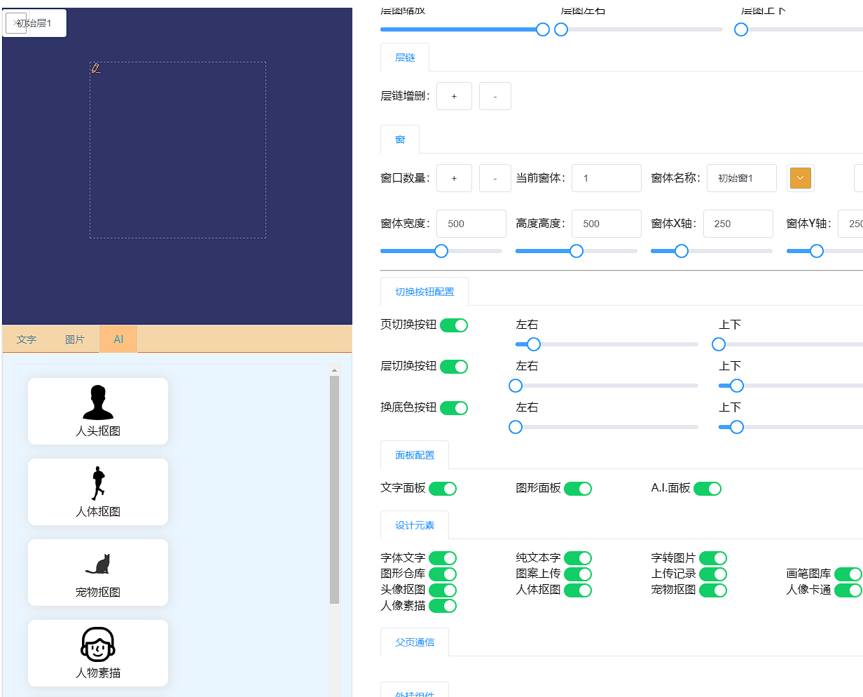Select the AI panel tab

[118, 339]
